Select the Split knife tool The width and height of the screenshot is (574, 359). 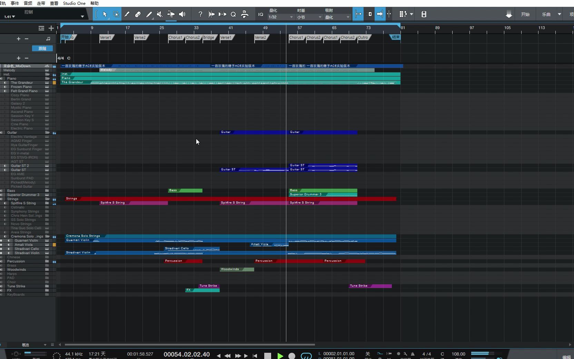(127, 14)
